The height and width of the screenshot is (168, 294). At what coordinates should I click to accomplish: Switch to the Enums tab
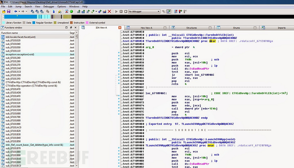pos(236,28)
